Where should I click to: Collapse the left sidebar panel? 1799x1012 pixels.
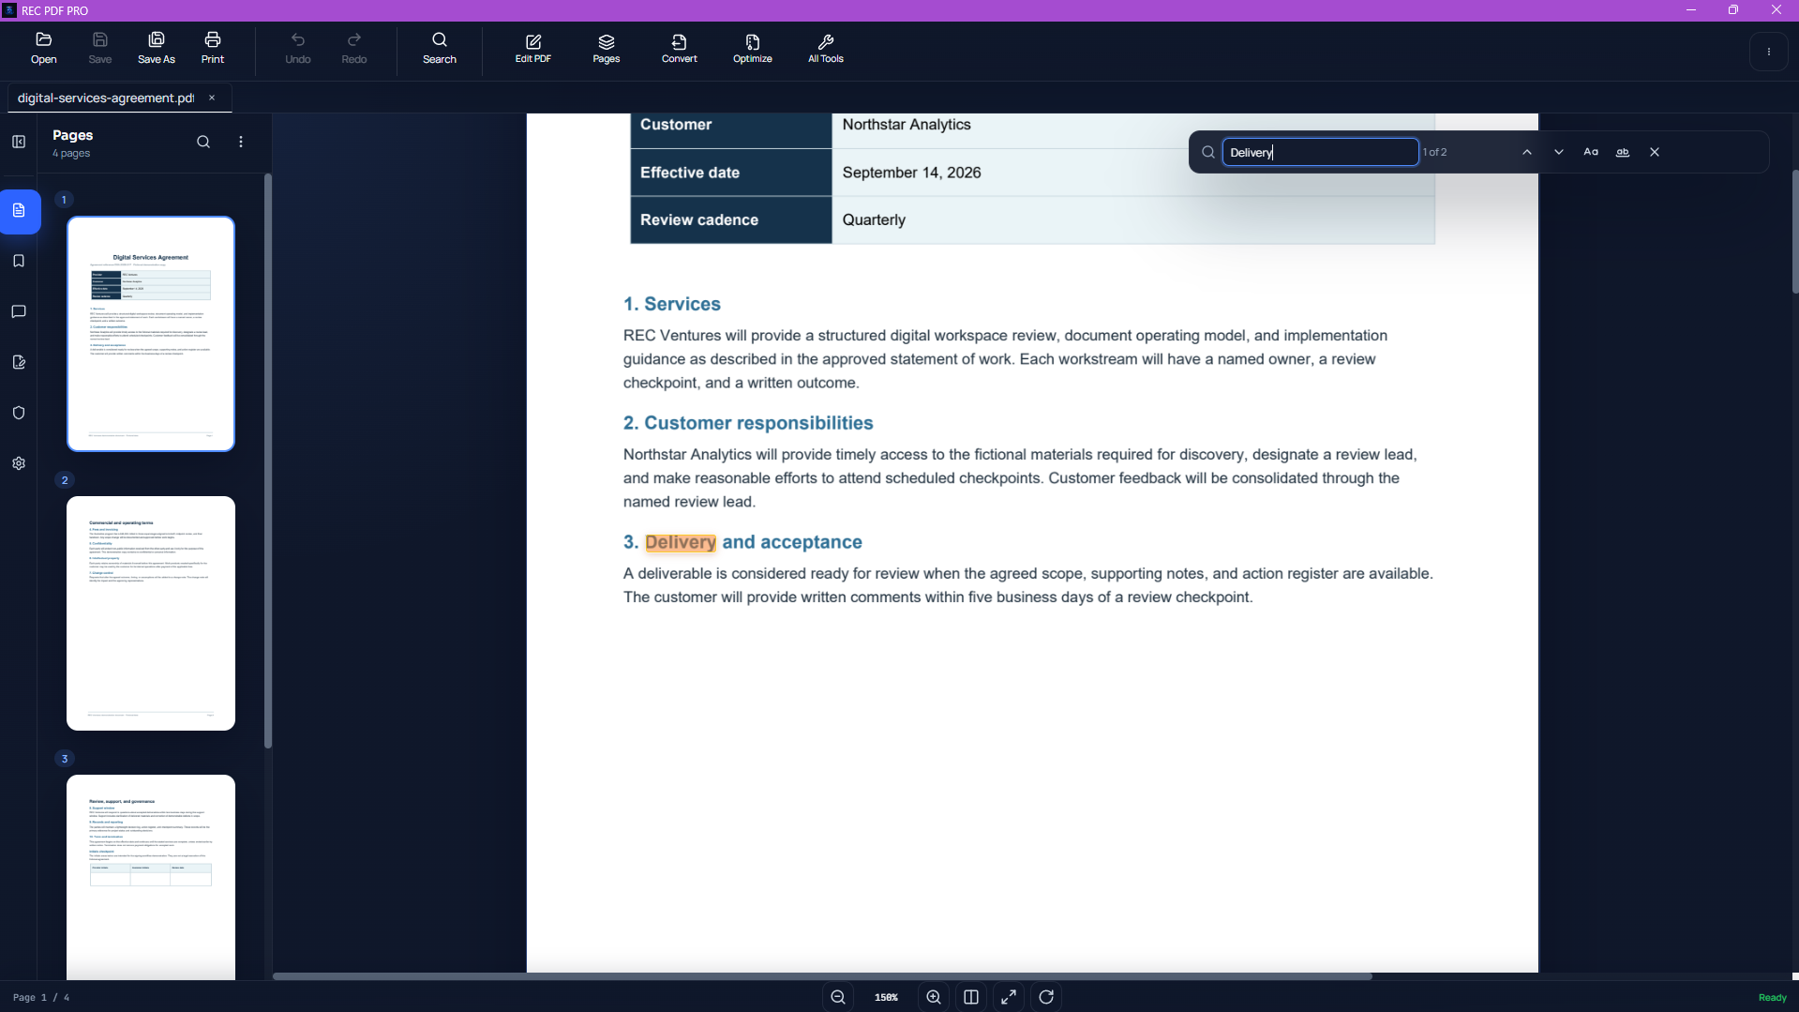(19, 142)
